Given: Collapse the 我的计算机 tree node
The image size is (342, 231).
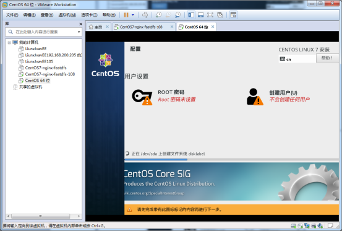Looking at the screenshot, I should [9, 42].
